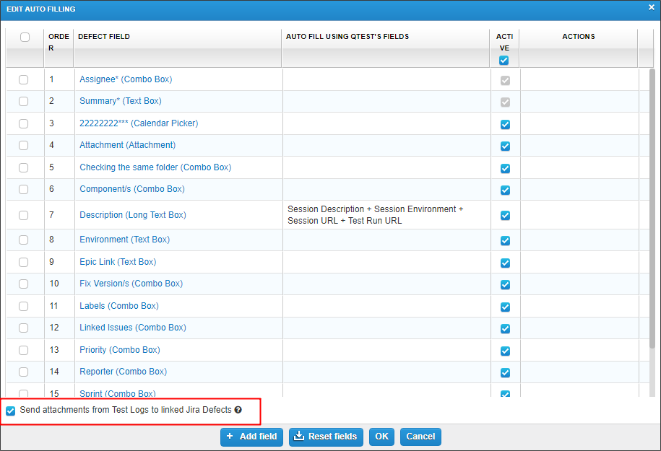Disable the Active checkbox for Attachment row

tap(505, 146)
